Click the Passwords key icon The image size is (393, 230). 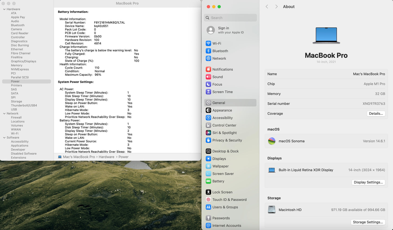[208, 218]
